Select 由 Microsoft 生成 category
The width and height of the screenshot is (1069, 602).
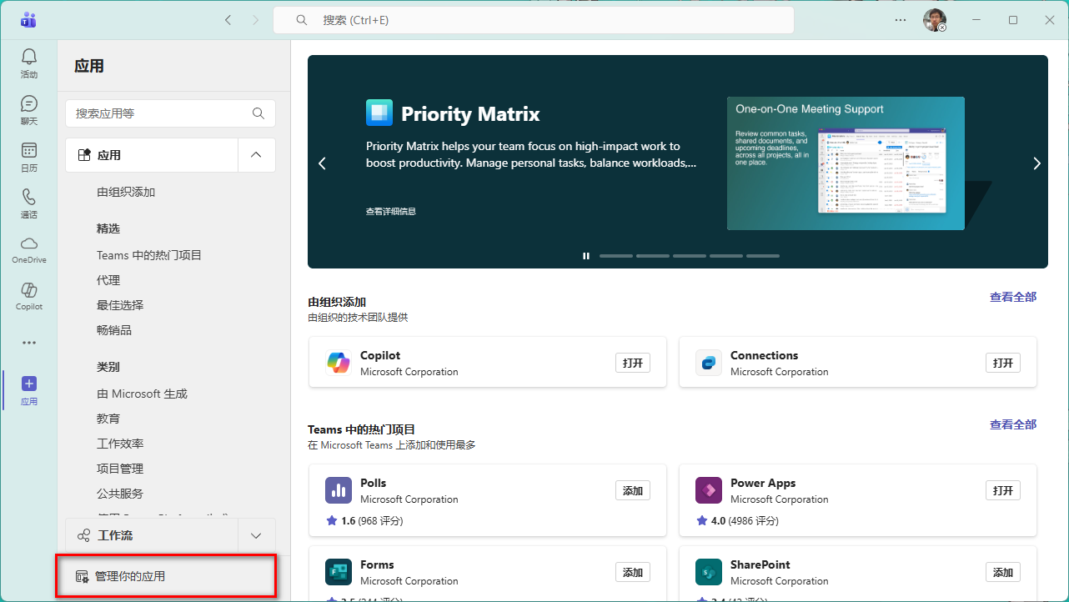pos(142,394)
